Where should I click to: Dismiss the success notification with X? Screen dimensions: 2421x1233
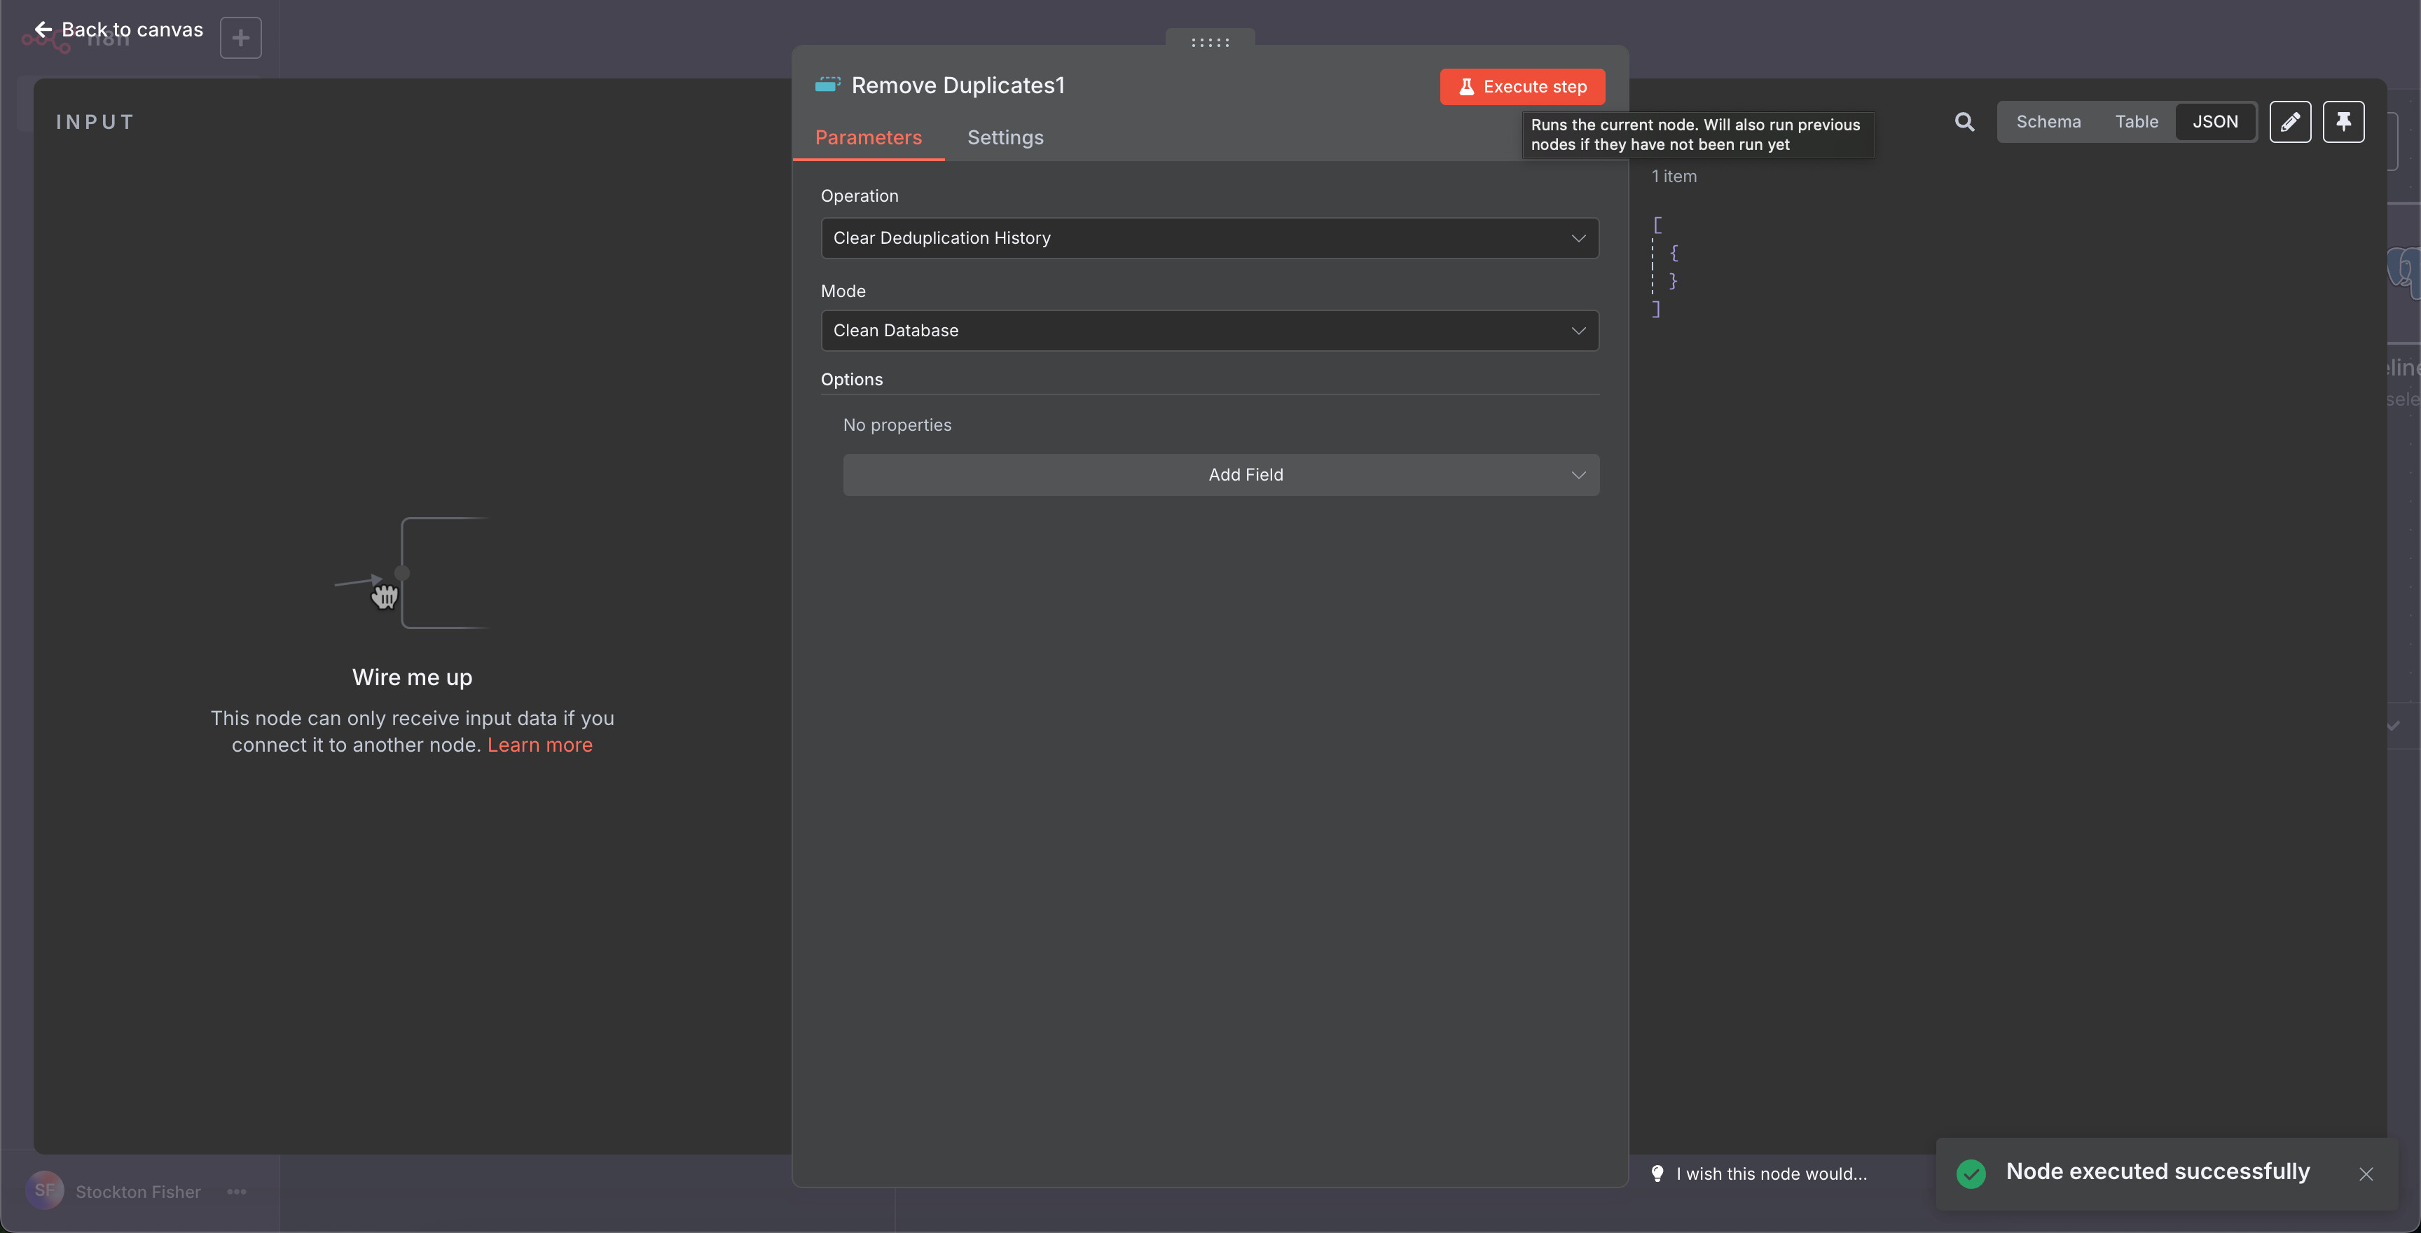click(x=2366, y=1173)
